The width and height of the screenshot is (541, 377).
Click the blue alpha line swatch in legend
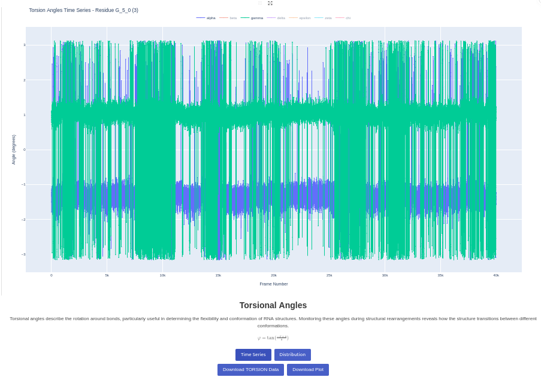click(201, 18)
